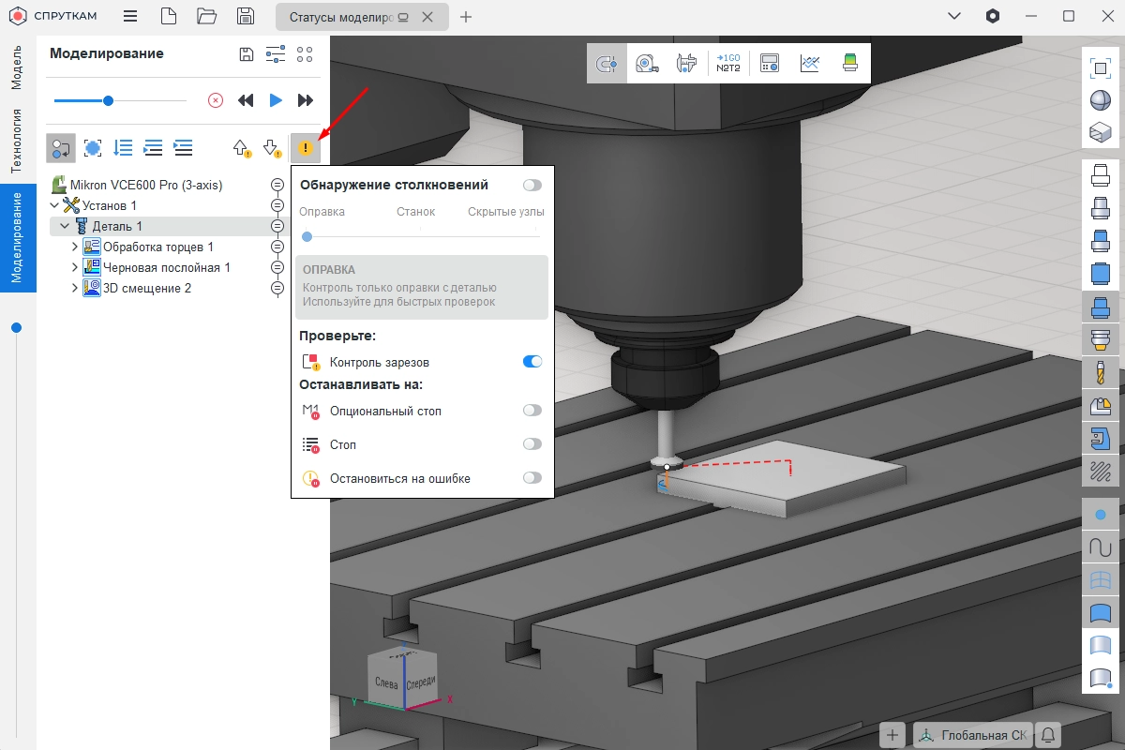Click the simulation speed slider handle
The image size is (1125, 750).
[109, 100]
